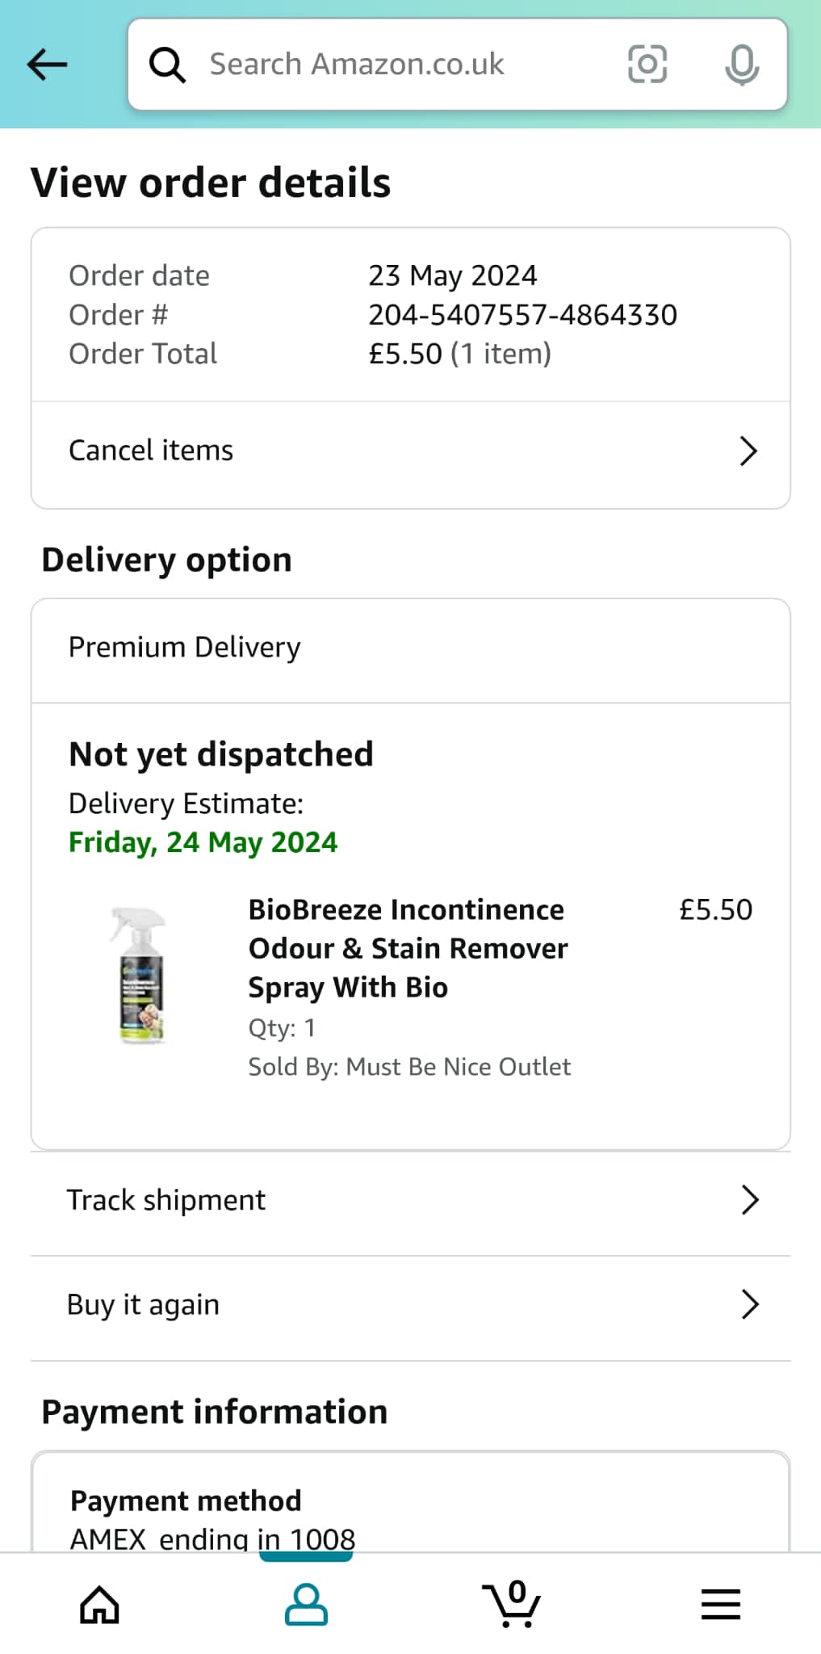
Task: Open the hamburger menu icon
Action: (720, 1604)
